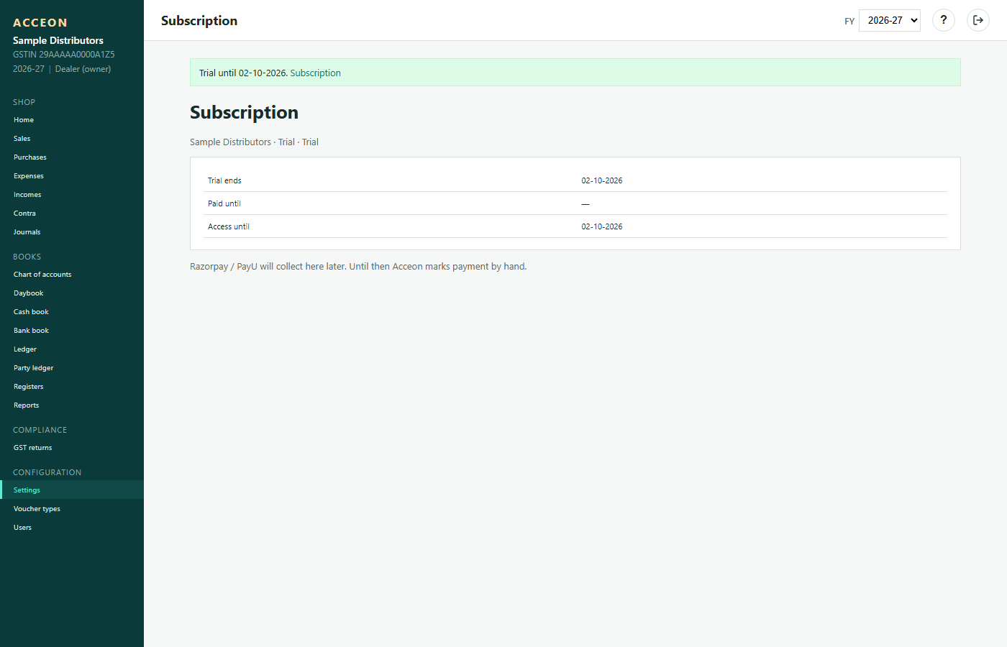Click the ACCEON logo text
The width and height of the screenshot is (1007, 647).
[40, 23]
